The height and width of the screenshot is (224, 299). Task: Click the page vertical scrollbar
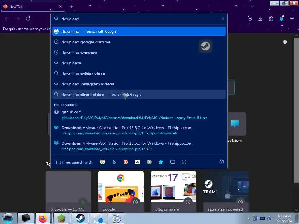pos(296,111)
